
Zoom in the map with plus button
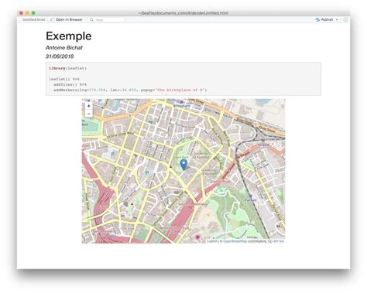coord(89,106)
